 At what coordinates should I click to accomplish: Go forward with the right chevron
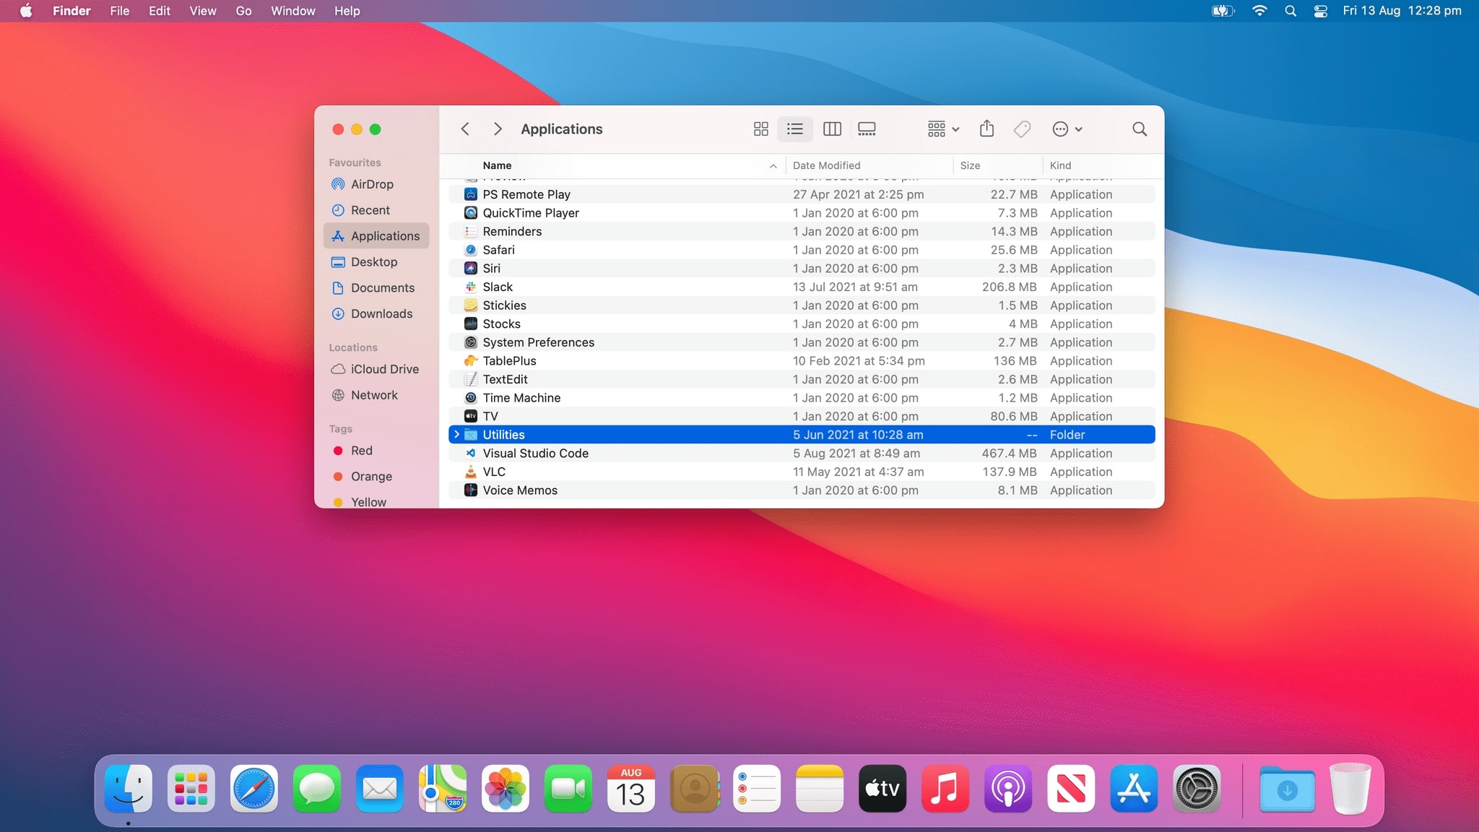point(498,129)
